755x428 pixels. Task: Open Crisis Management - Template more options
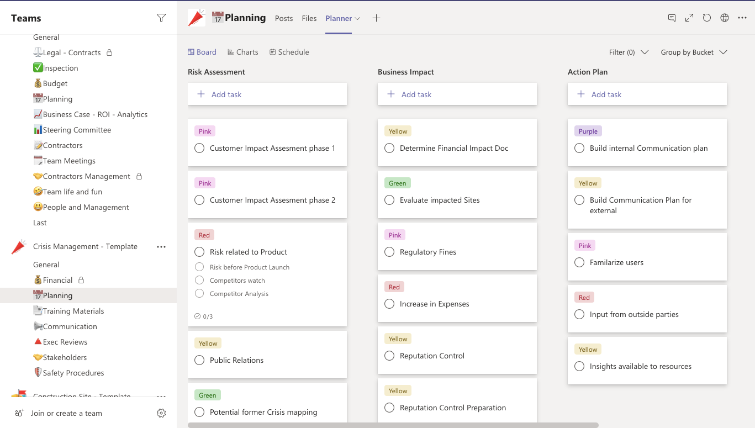pyautogui.click(x=161, y=247)
